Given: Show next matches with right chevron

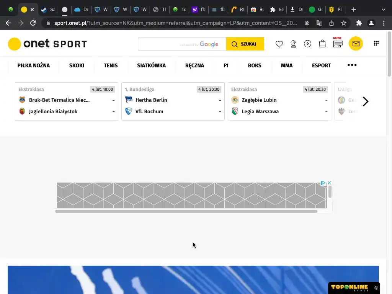Looking at the screenshot, I should coord(366,101).
